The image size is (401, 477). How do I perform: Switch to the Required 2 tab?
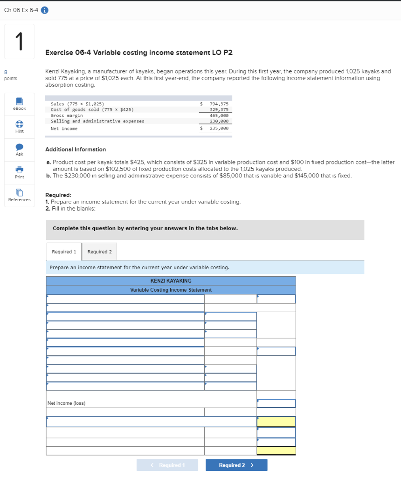click(99, 252)
